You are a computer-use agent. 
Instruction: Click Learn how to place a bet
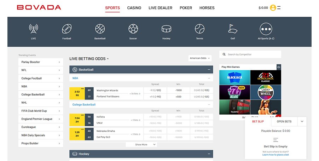[x=275, y=155]
